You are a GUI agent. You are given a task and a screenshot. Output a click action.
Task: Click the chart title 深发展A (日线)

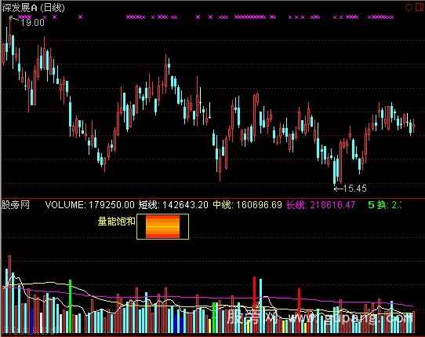tap(34, 8)
